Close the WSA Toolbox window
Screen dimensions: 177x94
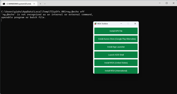click(135, 24)
